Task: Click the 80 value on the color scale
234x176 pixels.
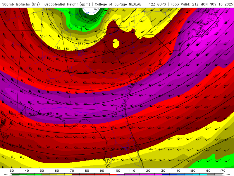Action: point(87,171)
